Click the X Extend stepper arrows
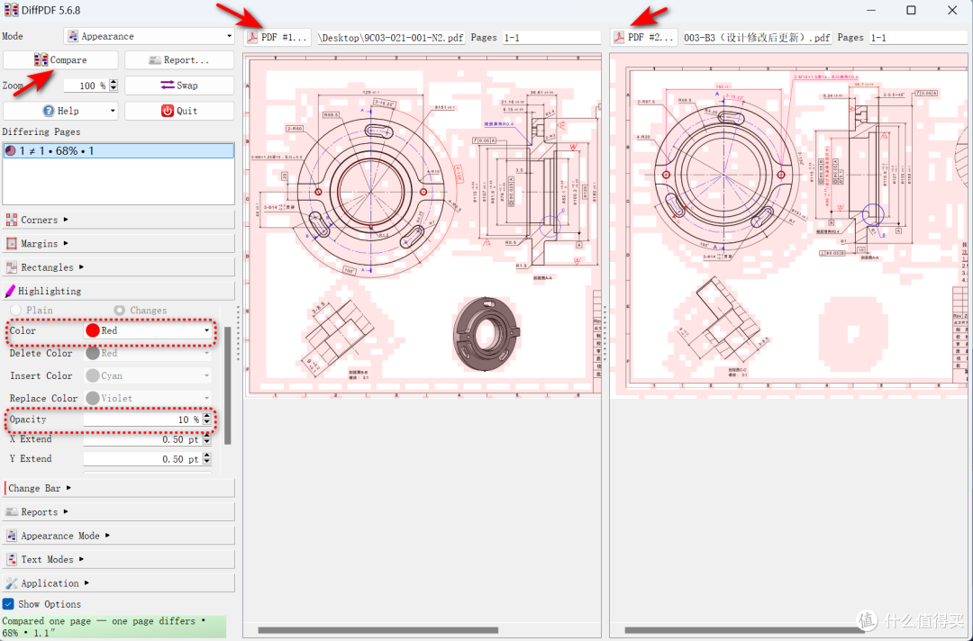This screenshot has width=973, height=641. tap(207, 439)
